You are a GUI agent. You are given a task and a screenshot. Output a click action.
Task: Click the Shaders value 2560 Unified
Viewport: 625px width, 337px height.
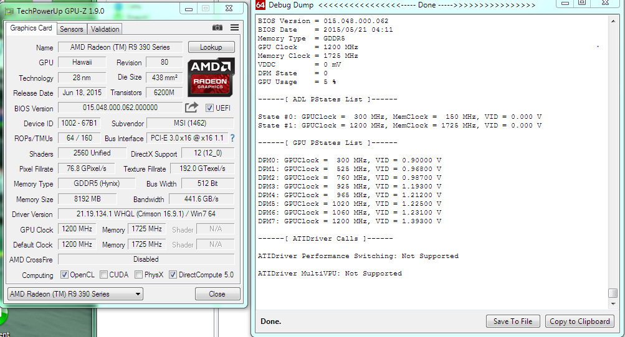pos(92,153)
